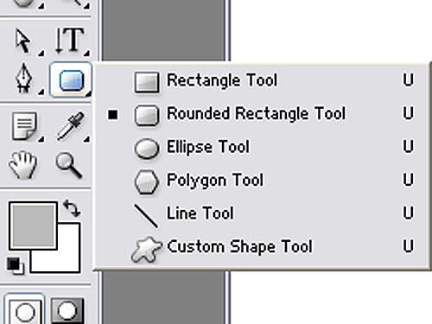The image size is (432, 324).
Task: Select the Notes tool
Action: (x=25, y=126)
